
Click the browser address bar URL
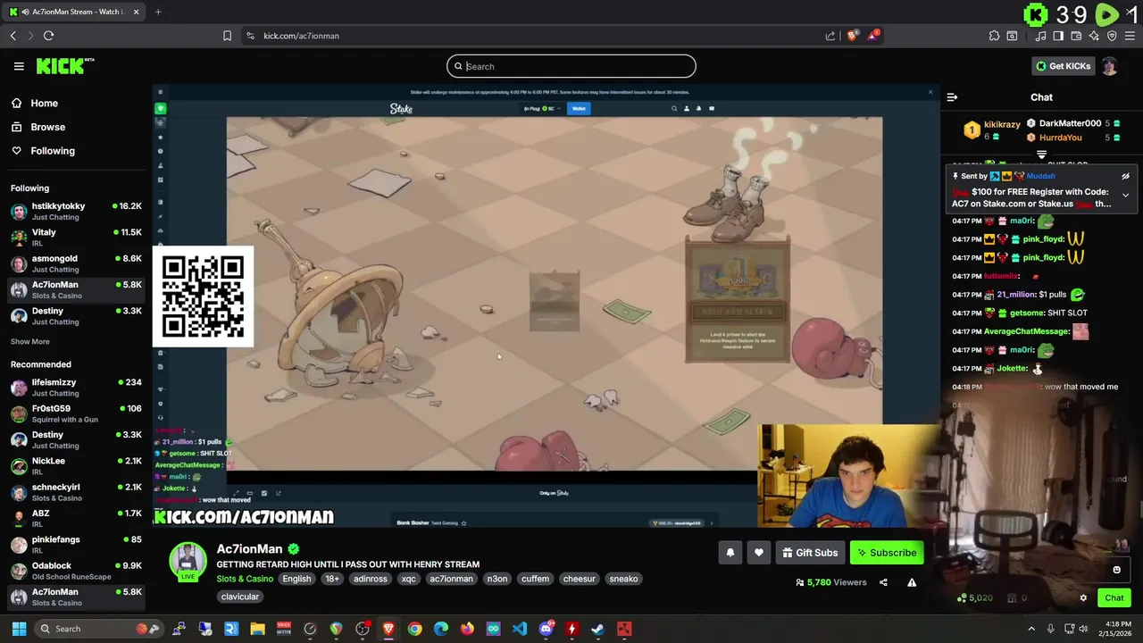pos(301,36)
